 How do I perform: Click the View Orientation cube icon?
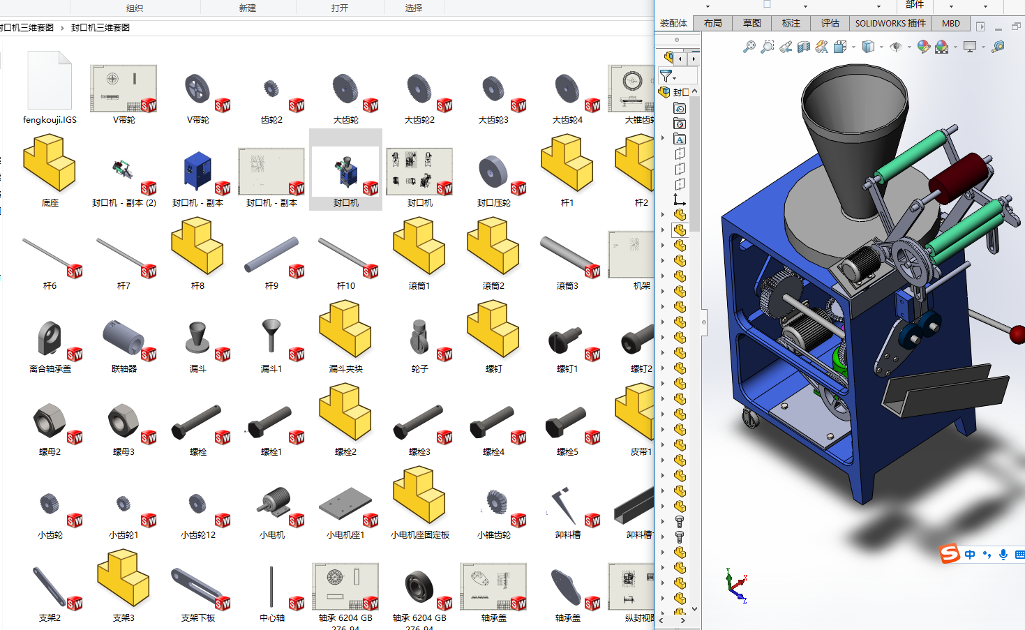839,47
